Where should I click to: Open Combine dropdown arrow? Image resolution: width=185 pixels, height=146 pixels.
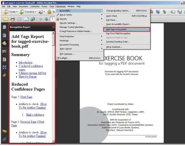(x=36, y=12)
